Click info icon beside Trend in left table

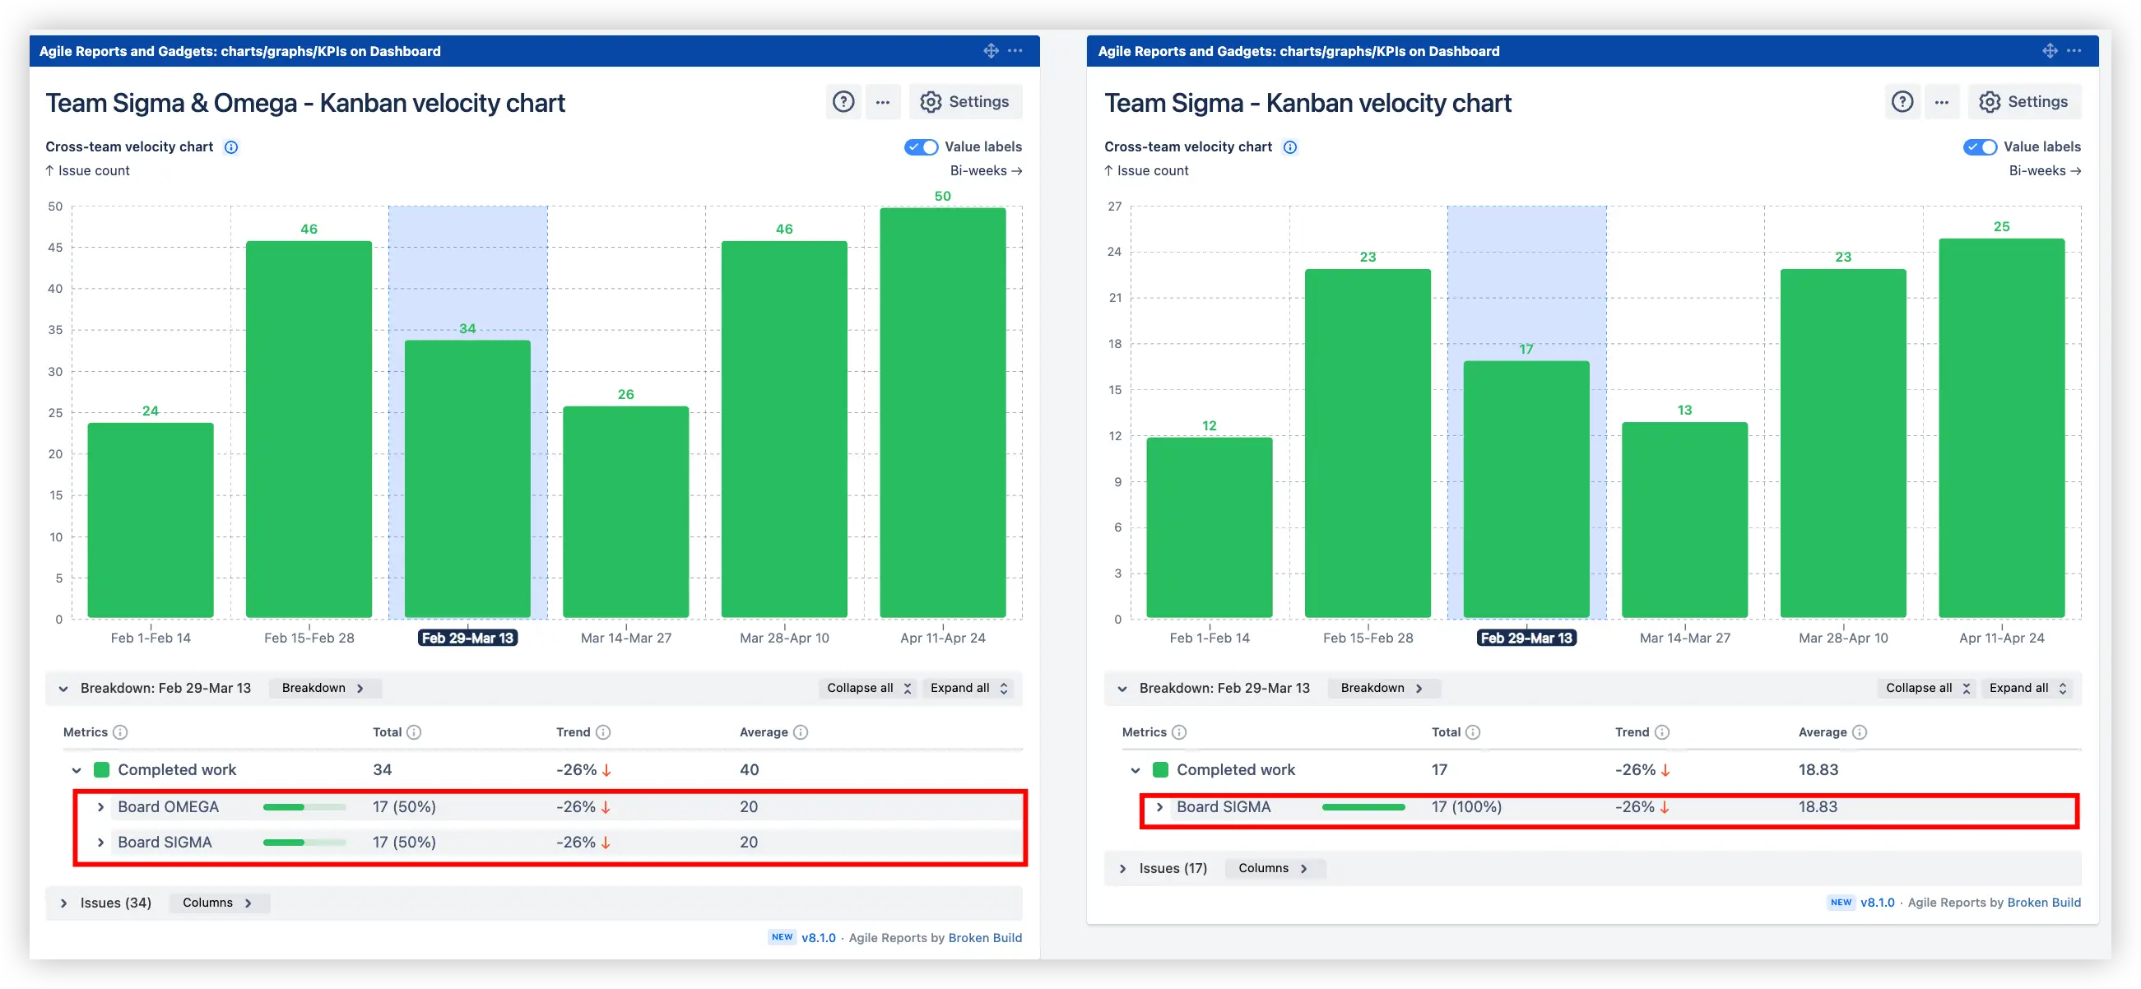click(603, 732)
